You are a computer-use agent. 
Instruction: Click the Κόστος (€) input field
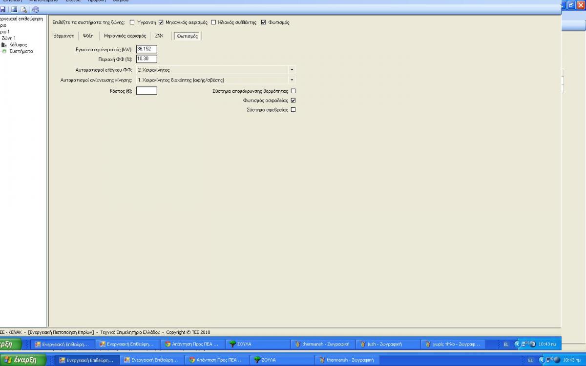(x=146, y=91)
